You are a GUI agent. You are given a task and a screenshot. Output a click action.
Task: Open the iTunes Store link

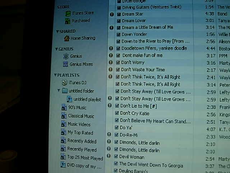(x=83, y=13)
